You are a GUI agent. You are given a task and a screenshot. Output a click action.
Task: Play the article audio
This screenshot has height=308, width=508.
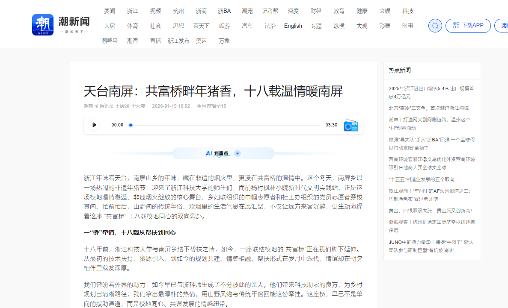tap(94, 125)
